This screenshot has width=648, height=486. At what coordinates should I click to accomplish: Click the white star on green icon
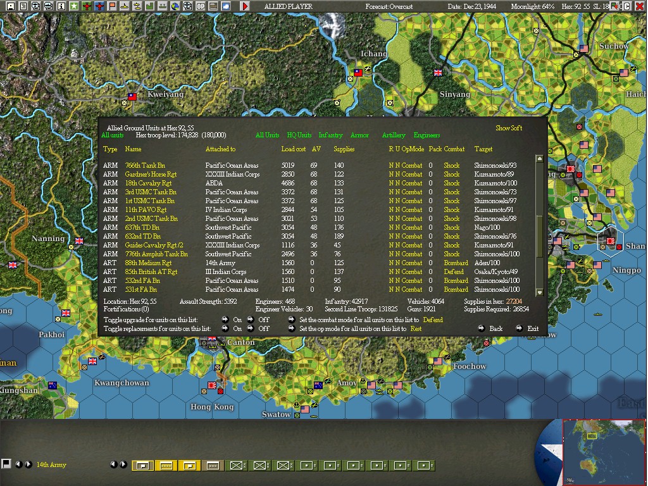point(74,6)
